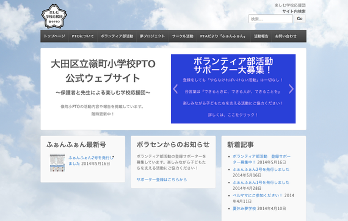Click the 大田区立嶺町小学校PTO 公式ウェブサイト heading

tap(103, 71)
